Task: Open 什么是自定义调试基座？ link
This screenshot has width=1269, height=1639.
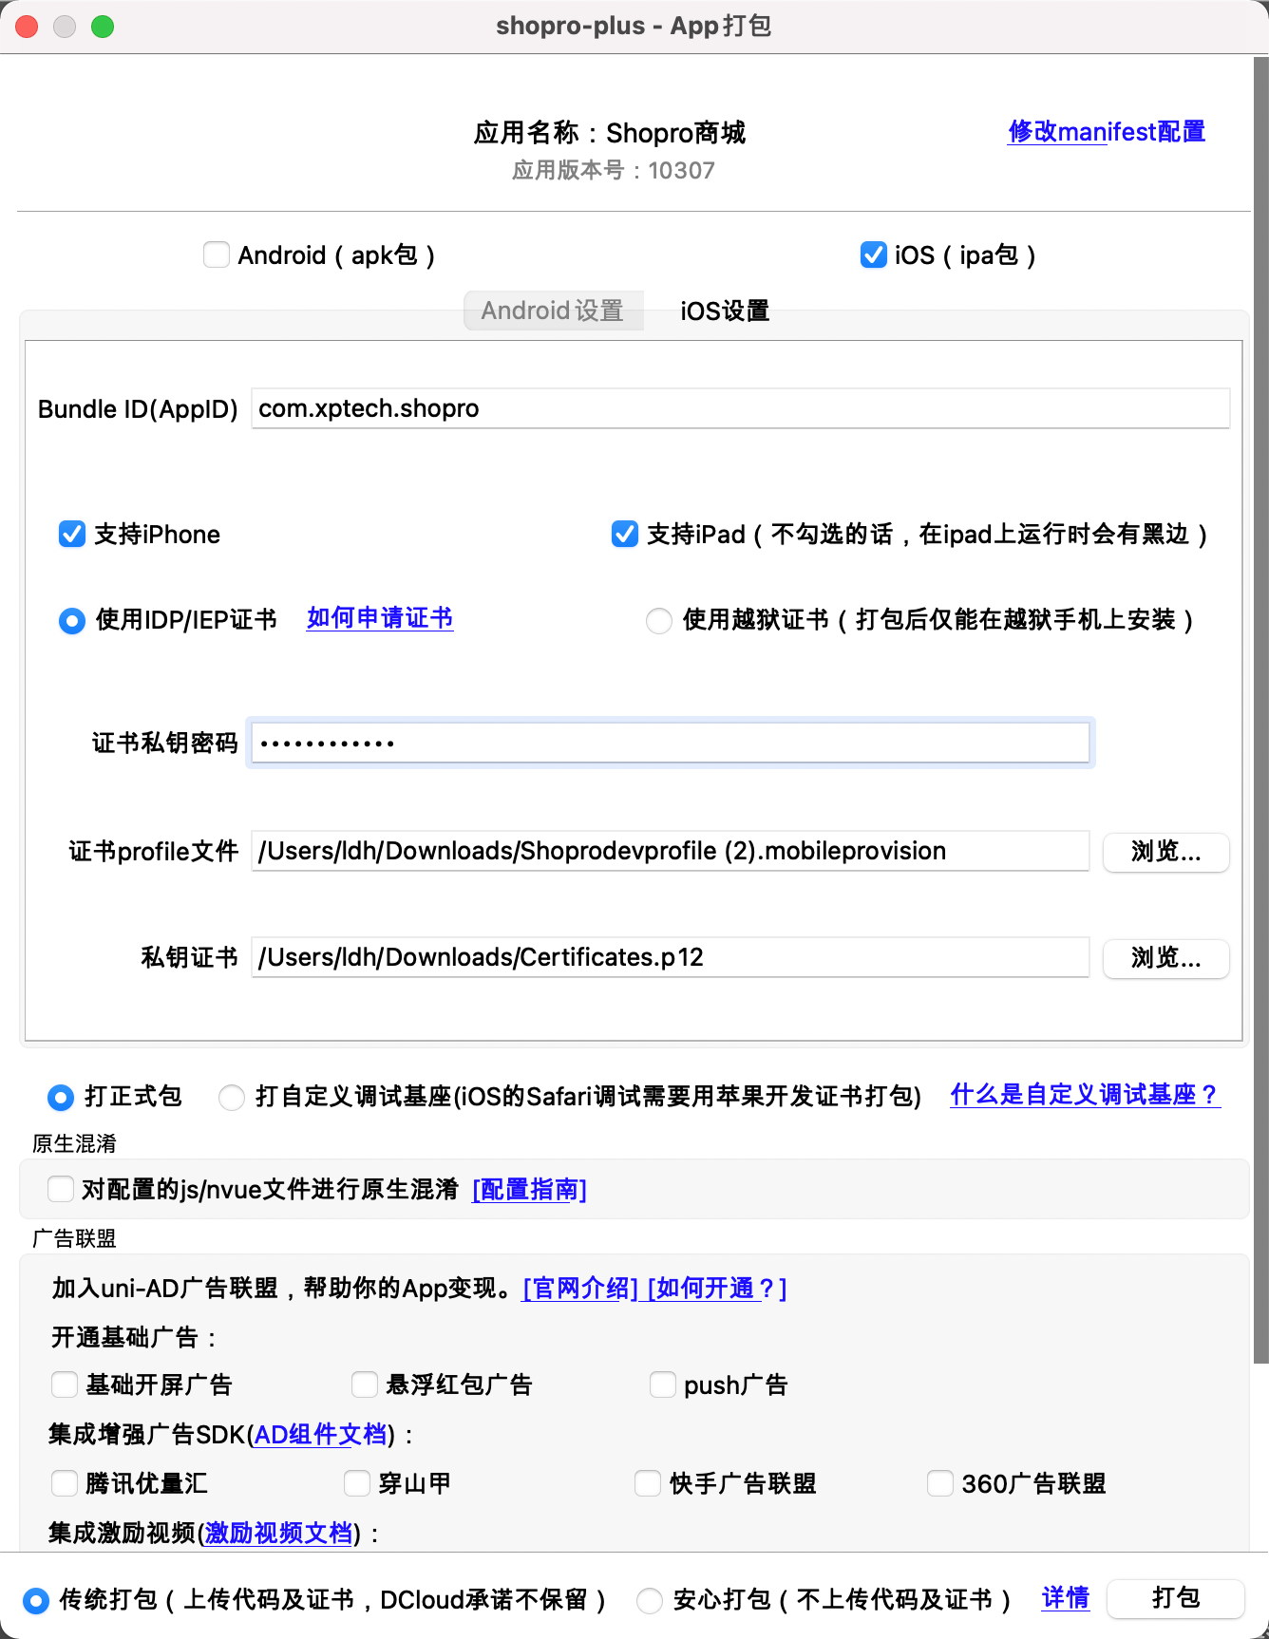Action: click(1085, 1095)
